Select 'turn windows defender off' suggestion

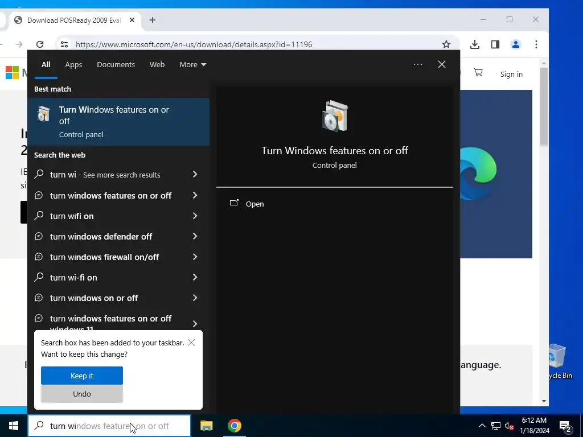[x=101, y=236]
